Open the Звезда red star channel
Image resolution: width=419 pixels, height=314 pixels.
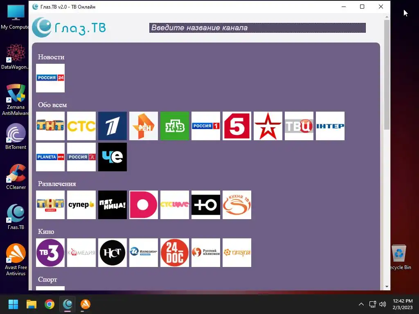tap(268, 126)
